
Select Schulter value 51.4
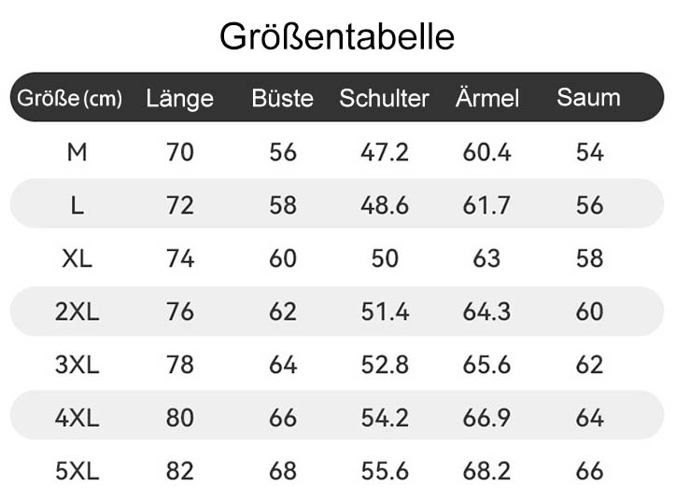(385, 312)
